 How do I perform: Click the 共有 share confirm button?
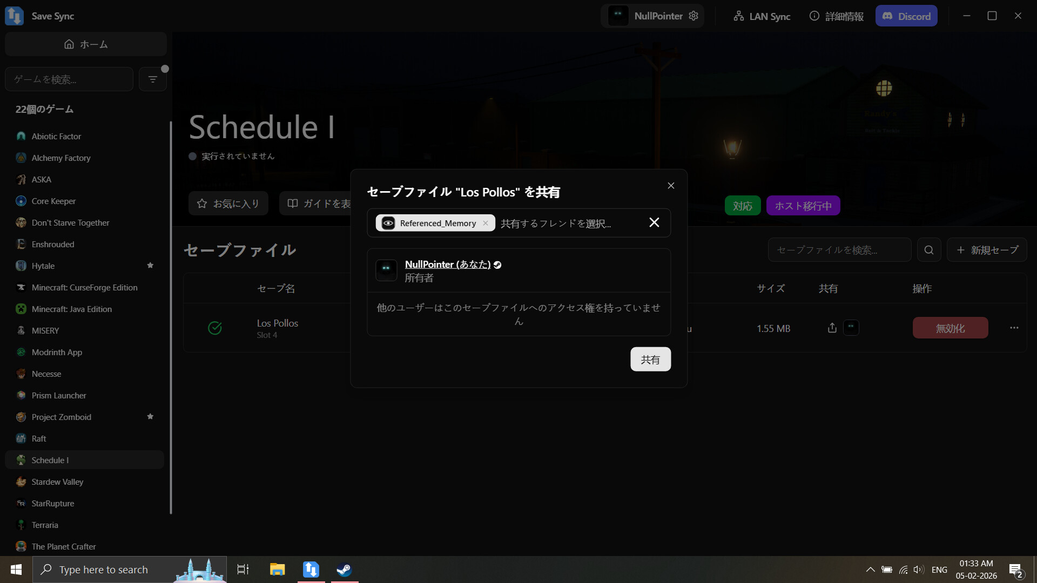click(650, 360)
